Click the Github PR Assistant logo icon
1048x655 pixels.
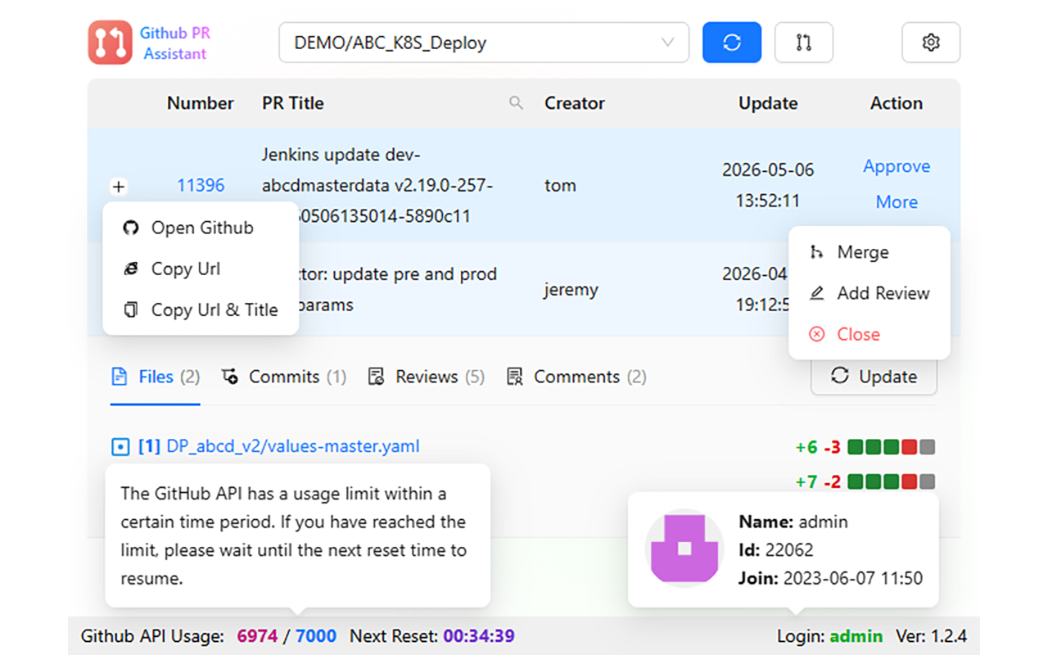click(111, 43)
